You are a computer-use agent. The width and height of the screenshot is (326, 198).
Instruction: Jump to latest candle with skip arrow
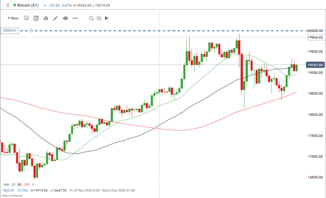click(x=107, y=18)
